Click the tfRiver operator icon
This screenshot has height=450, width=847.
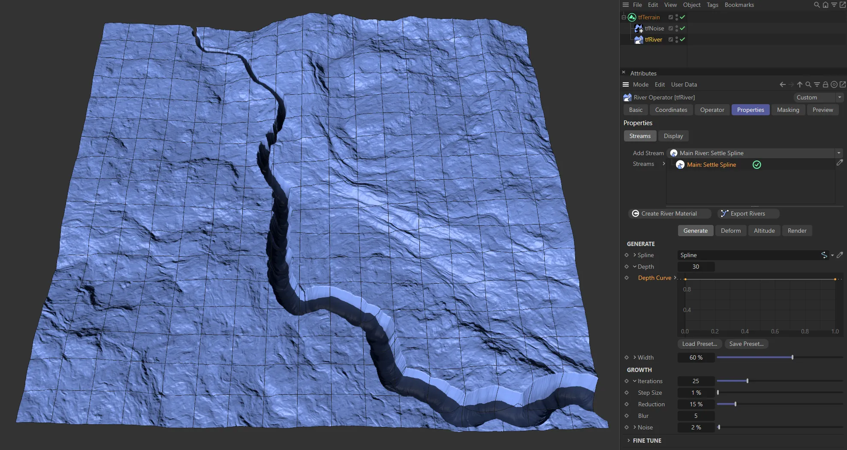639,39
